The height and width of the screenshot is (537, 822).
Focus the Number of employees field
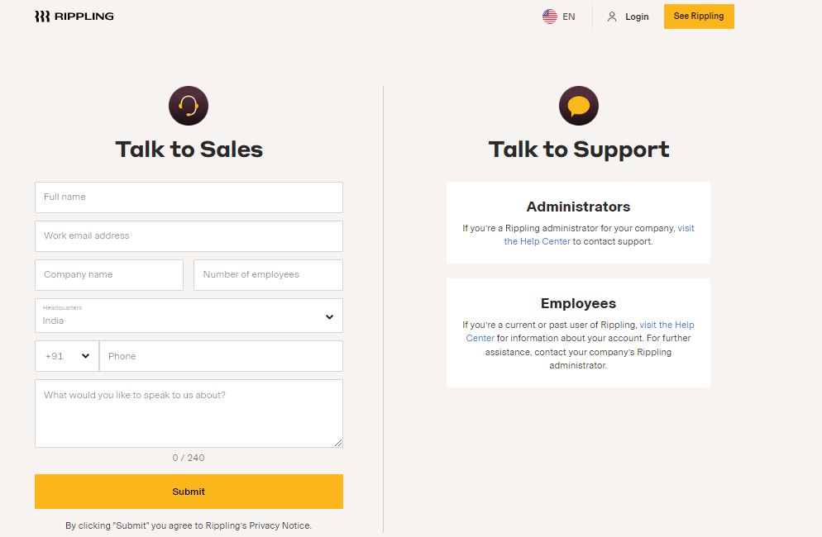269,275
